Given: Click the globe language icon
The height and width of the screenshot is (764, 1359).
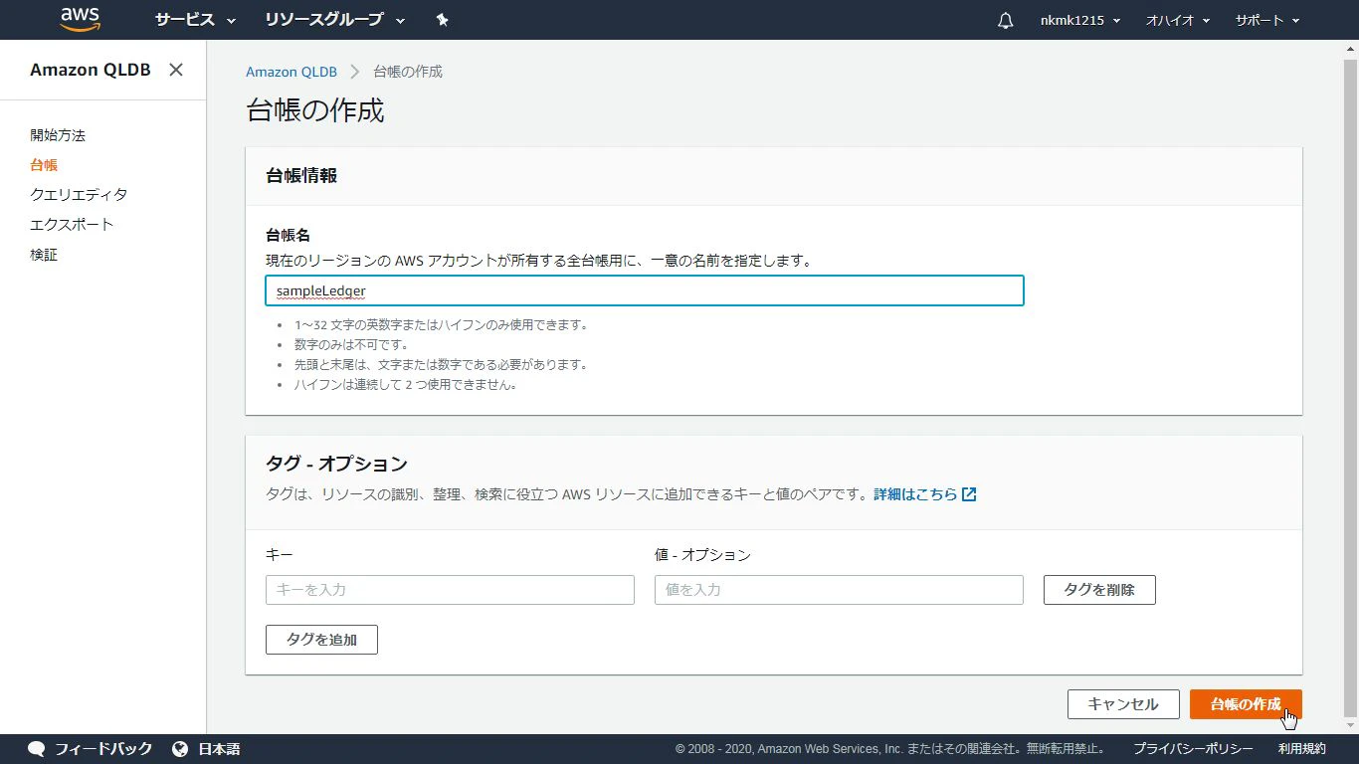Looking at the screenshot, I should pos(180,749).
